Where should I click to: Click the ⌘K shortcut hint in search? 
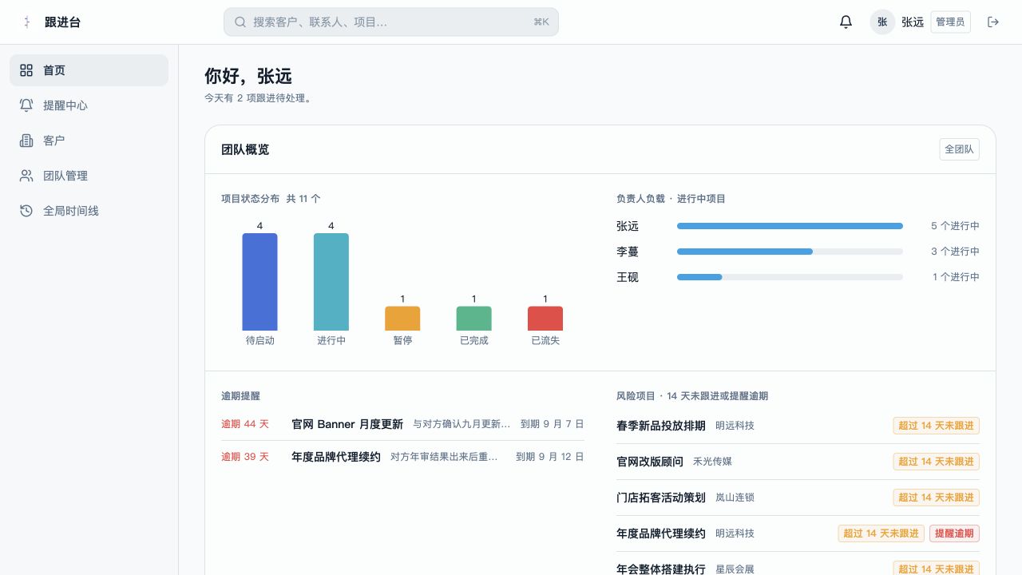tap(541, 22)
